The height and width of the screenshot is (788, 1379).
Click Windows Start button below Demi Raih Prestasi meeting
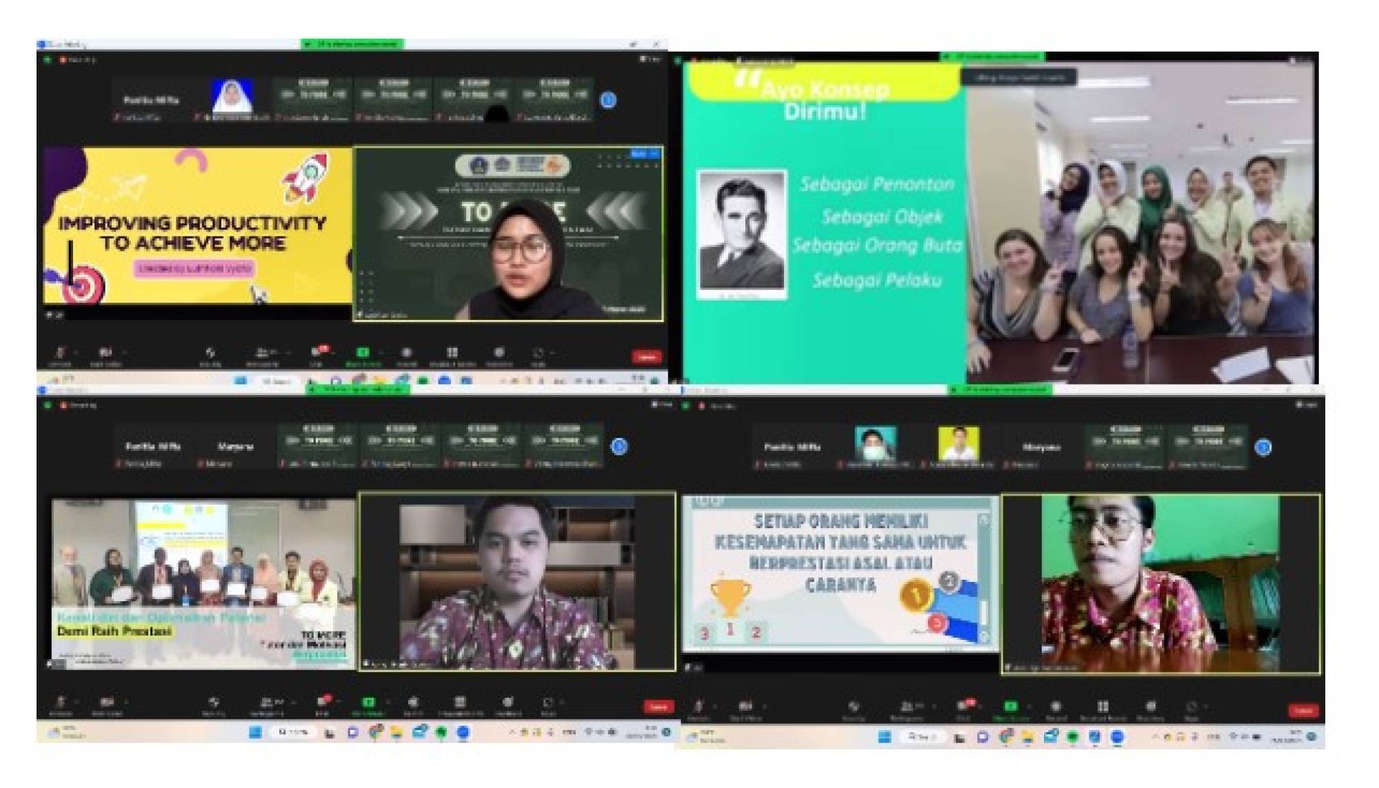(255, 733)
